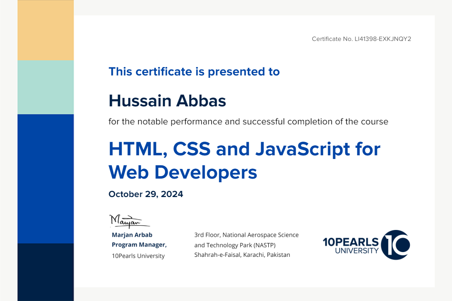
Task: Select the orange color block on sidebar
Action: [45, 30]
